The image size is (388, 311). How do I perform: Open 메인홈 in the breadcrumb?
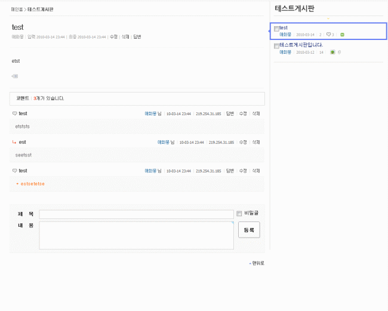tap(17, 10)
